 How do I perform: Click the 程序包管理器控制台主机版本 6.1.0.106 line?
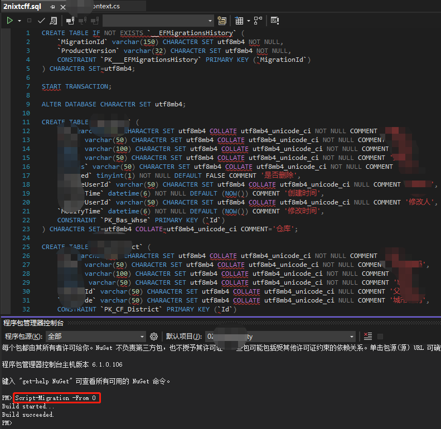62,364
